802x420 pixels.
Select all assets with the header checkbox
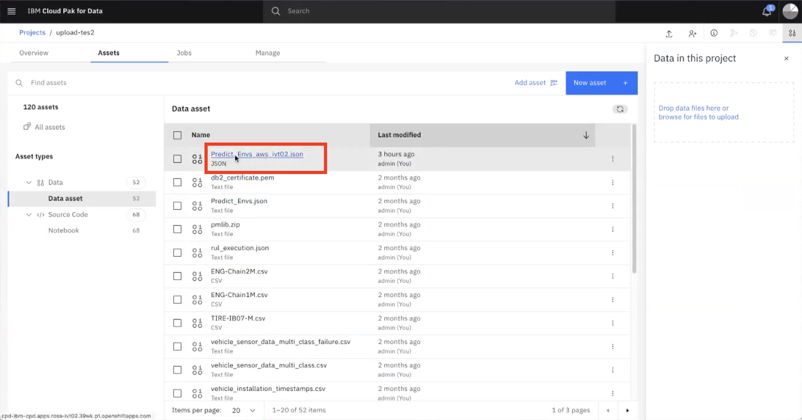[177, 135]
